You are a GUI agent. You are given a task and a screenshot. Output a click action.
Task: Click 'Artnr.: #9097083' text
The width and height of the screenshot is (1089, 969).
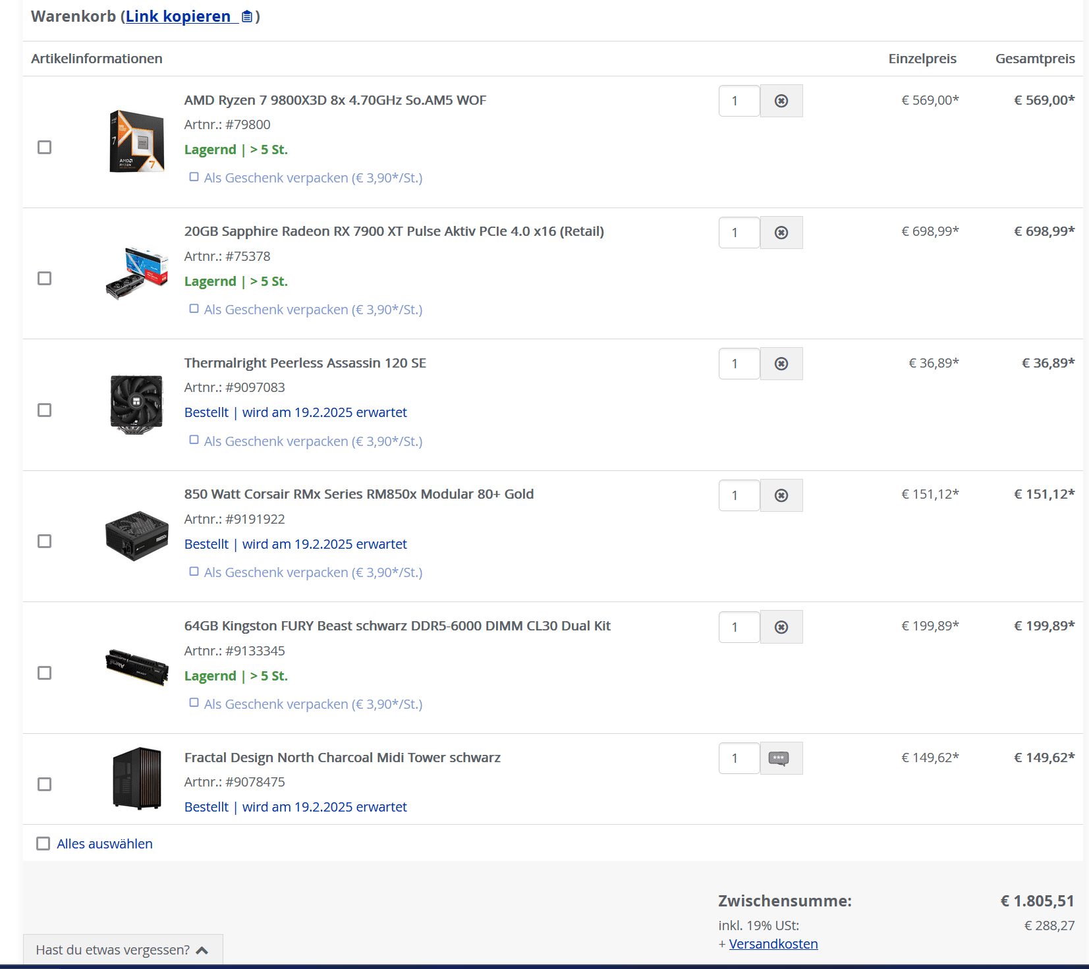[x=235, y=387]
